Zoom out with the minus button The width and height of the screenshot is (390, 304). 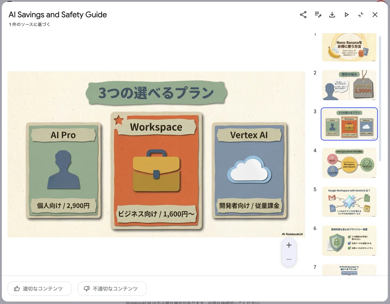[x=289, y=259]
